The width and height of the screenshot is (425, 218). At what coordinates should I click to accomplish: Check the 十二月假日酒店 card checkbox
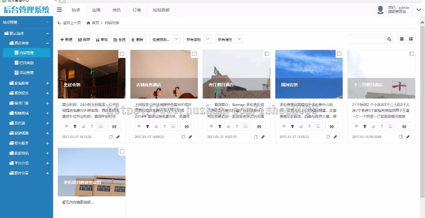(x=412, y=54)
